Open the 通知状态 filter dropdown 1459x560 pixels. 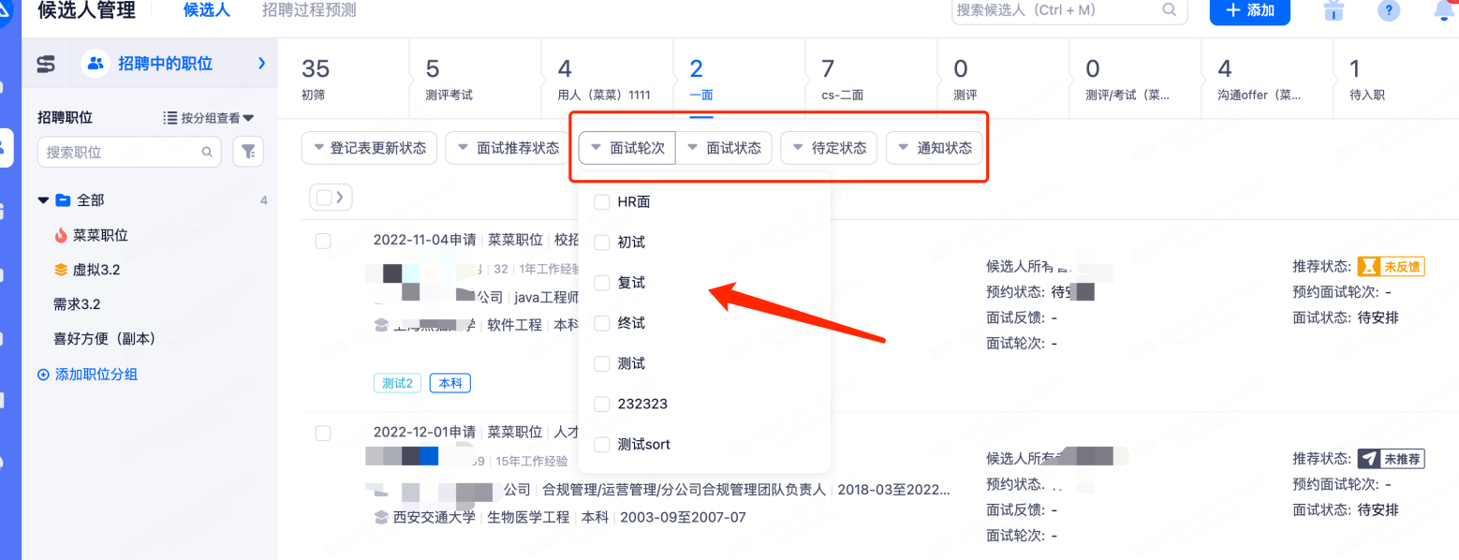[934, 148]
